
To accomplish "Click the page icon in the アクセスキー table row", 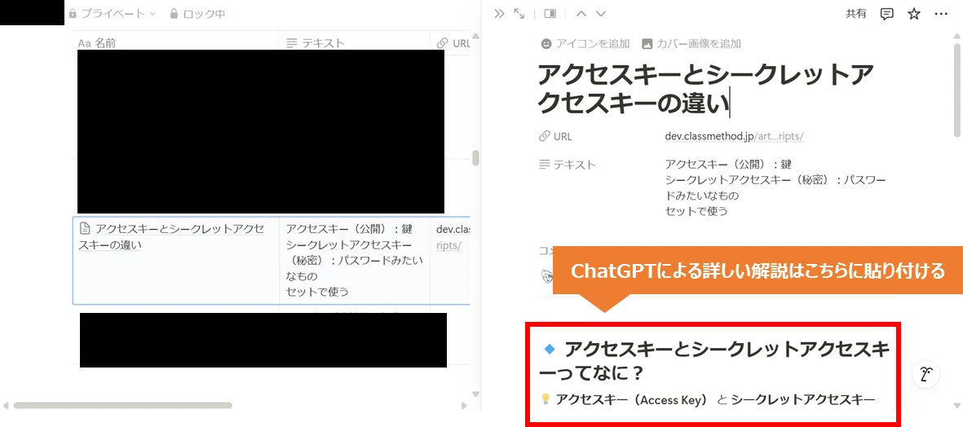I will point(86,229).
